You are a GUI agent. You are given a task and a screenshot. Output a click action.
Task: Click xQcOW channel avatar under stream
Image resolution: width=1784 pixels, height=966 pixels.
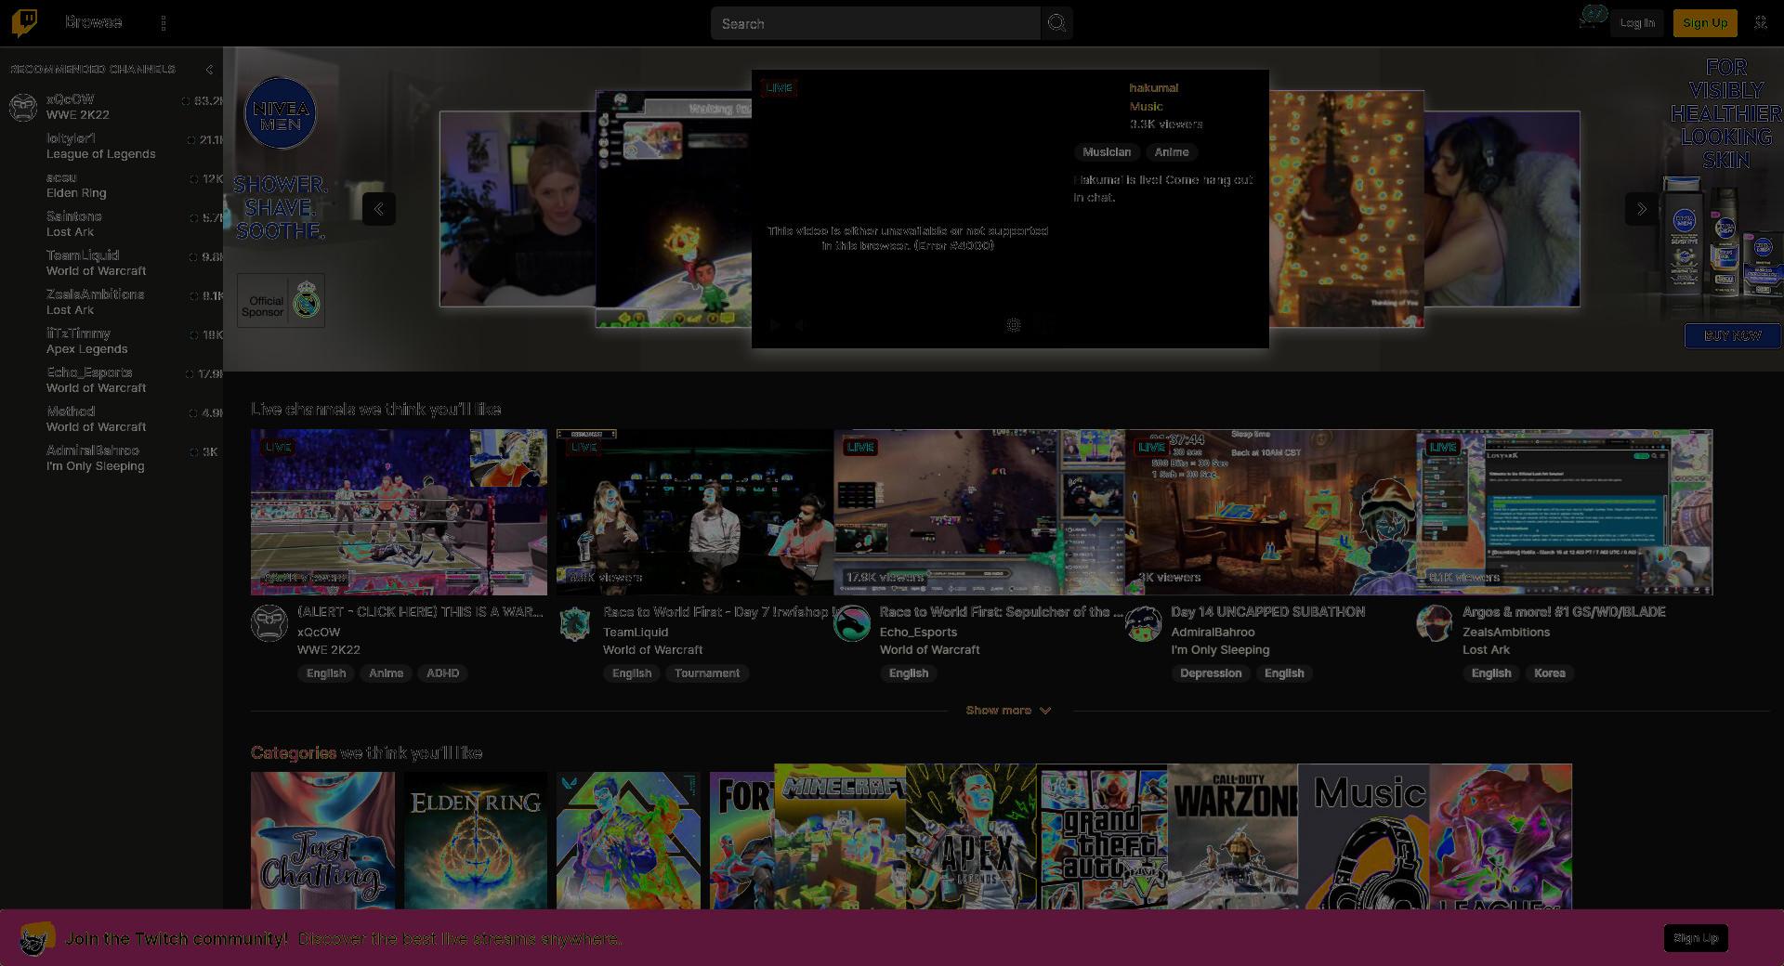[x=269, y=623]
